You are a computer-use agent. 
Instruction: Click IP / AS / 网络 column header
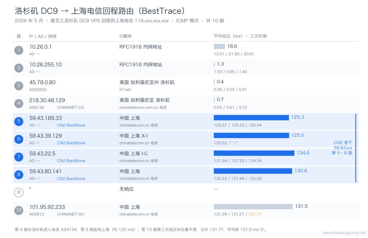tap(43, 36)
